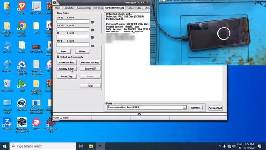Select the SAMSUNG FRP folder icon

point(36,87)
